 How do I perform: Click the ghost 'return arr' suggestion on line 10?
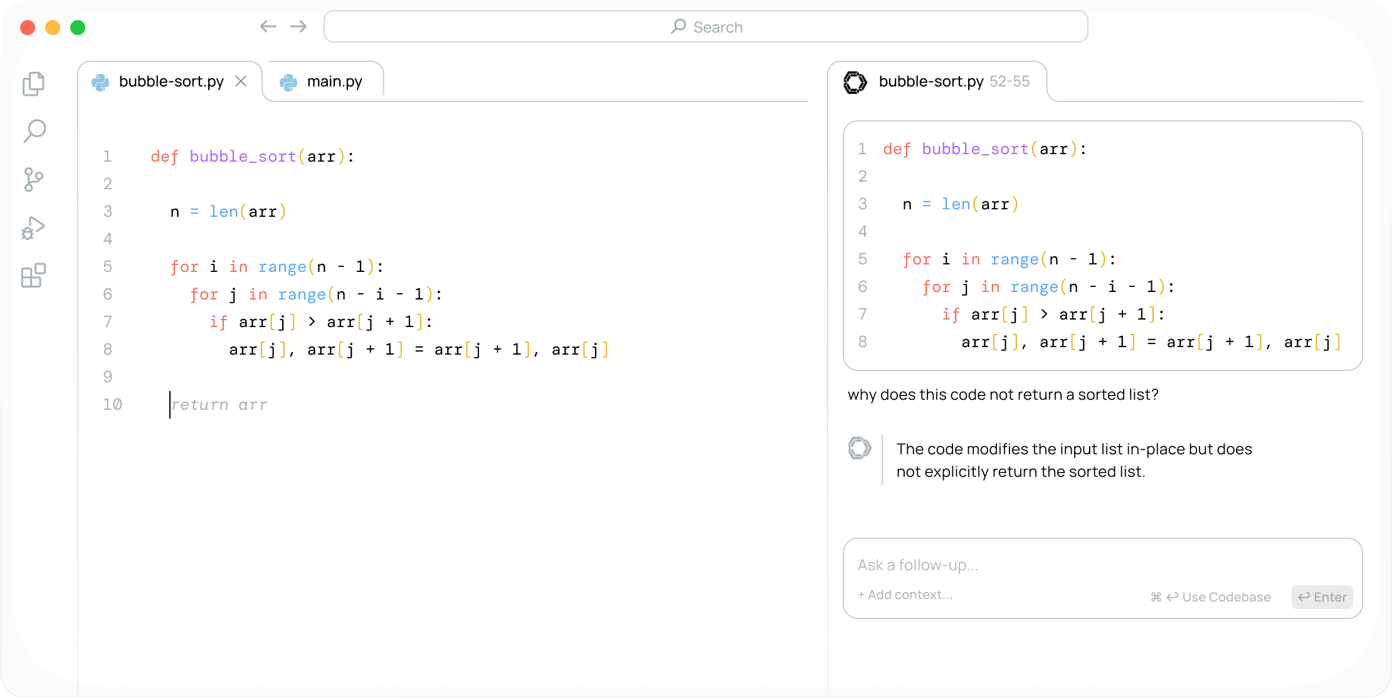tap(219, 405)
